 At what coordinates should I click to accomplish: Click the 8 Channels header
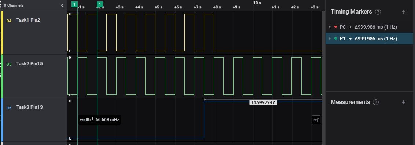pos(14,5)
